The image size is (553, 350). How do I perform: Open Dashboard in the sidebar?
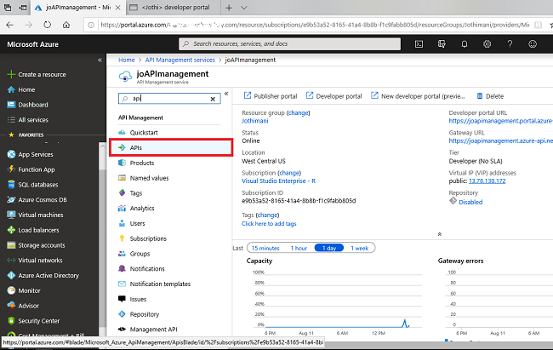point(27,105)
